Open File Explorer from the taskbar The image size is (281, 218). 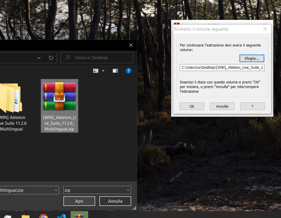point(26,216)
